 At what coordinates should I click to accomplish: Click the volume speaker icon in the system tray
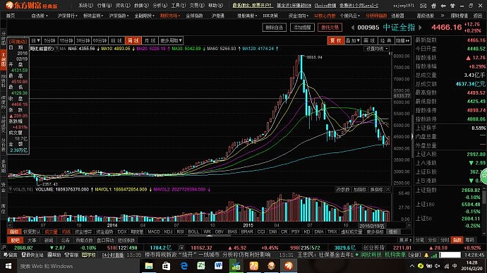click(x=438, y=266)
